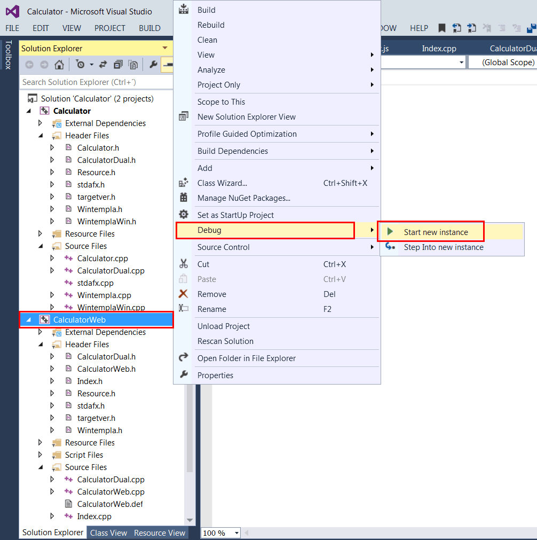Open the editor navigation bar dropdown
Screen dimensions: 537x540
[x=461, y=62]
